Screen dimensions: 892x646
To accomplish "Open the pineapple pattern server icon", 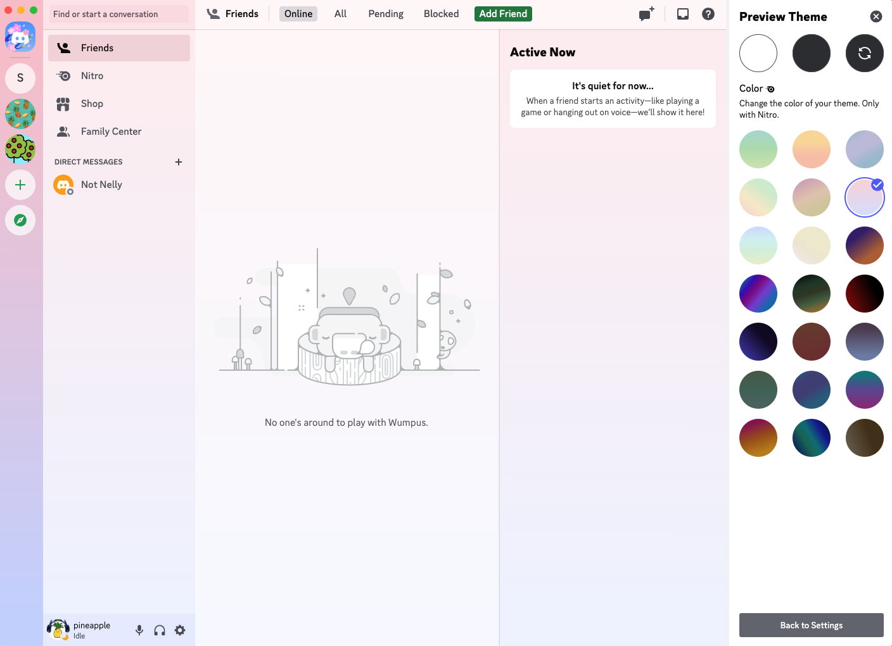I will pos(20,114).
